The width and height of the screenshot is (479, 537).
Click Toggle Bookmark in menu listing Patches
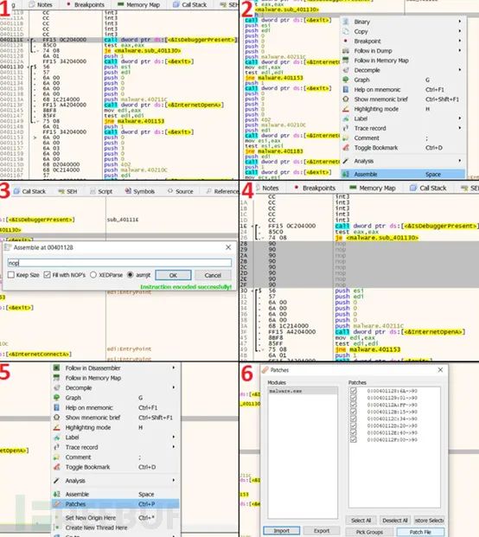tap(87, 467)
